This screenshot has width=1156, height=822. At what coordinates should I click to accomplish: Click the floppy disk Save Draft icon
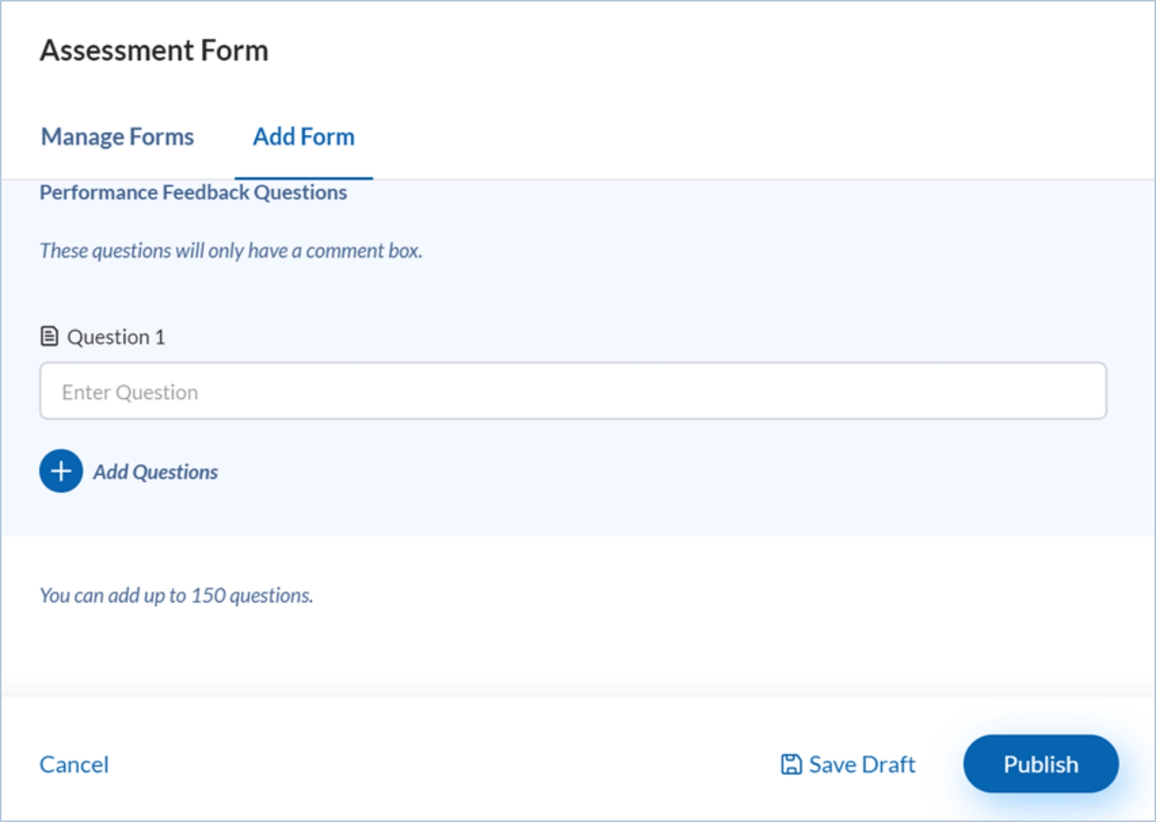(791, 765)
